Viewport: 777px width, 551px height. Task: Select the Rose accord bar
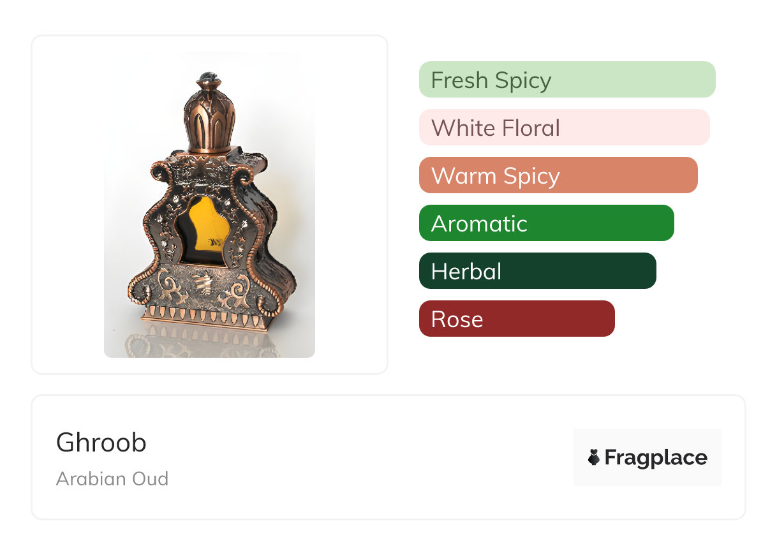[516, 319]
